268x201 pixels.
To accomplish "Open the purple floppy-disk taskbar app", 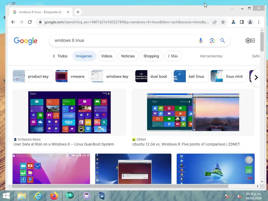I will point(86,196).
